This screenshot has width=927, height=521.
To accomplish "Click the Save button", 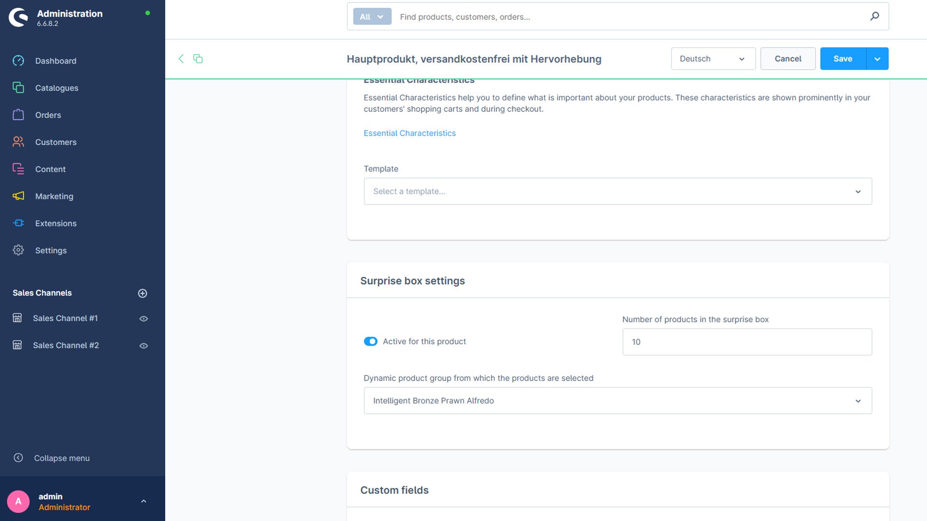I will [x=843, y=59].
